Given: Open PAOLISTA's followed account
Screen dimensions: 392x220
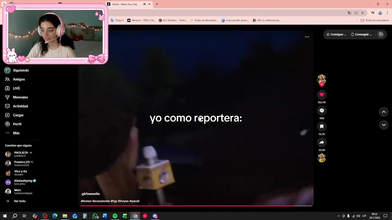Looking at the screenshot, I should click(x=19, y=154).
